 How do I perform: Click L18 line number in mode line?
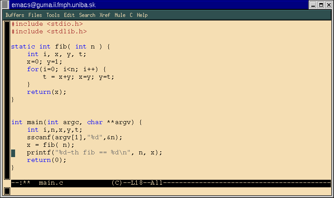(x=136, y=183)
